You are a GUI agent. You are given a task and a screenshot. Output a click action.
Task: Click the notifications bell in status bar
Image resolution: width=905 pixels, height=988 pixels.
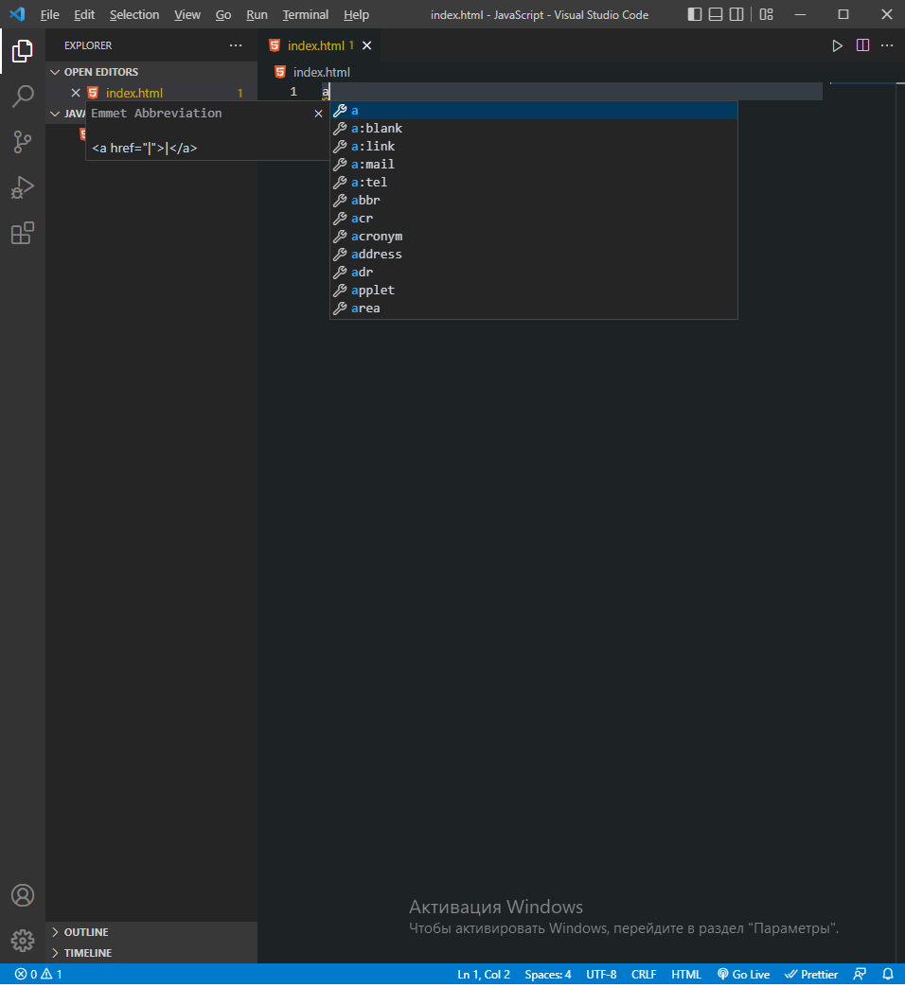(x=888, y=974)
